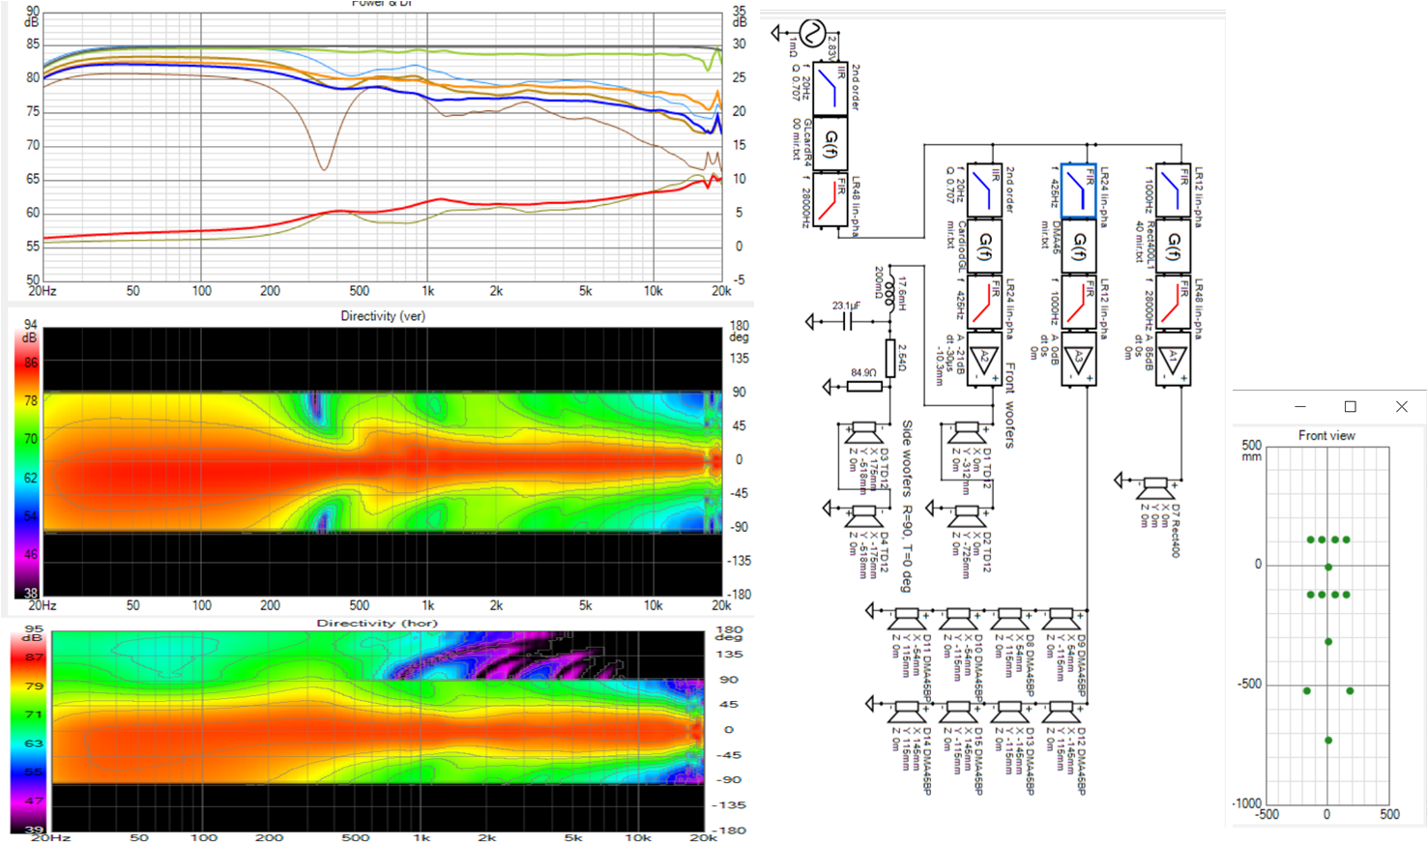Select the G(f) DMA45 block
The image size is (1428, 846).
click(x=1078, y=247)
